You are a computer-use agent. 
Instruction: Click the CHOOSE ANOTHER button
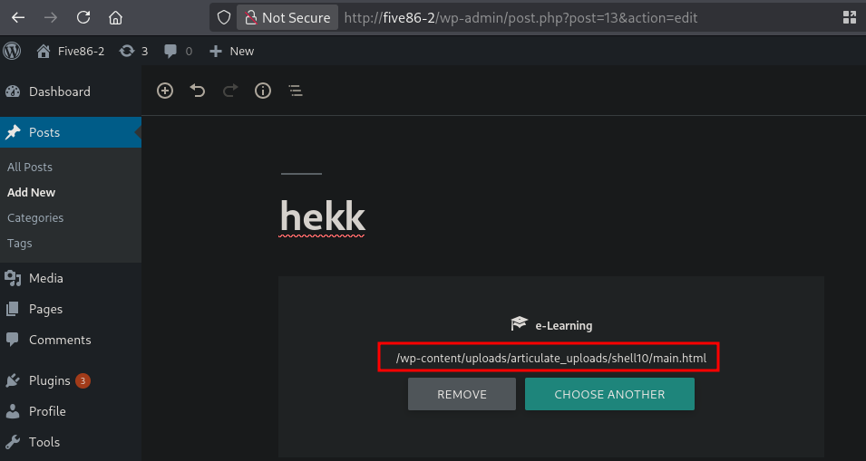609,394
